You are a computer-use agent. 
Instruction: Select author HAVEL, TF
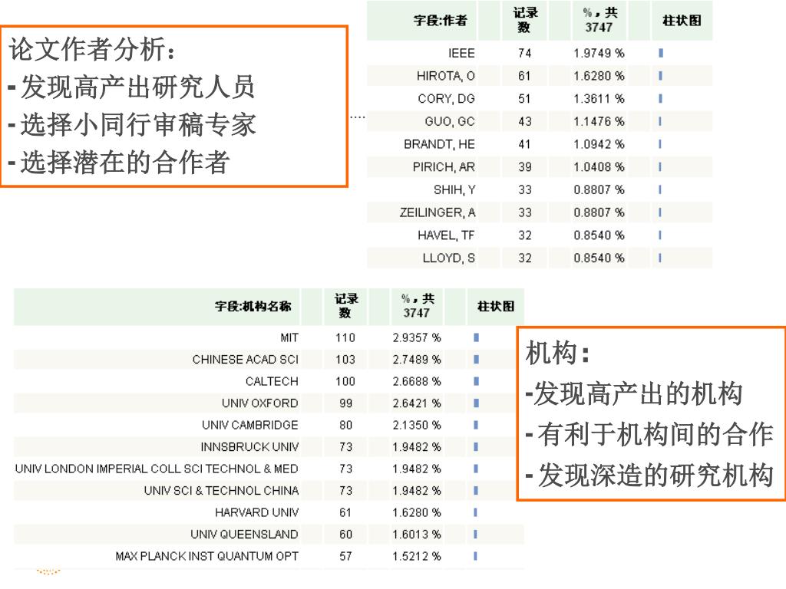[x=446, y=235]
